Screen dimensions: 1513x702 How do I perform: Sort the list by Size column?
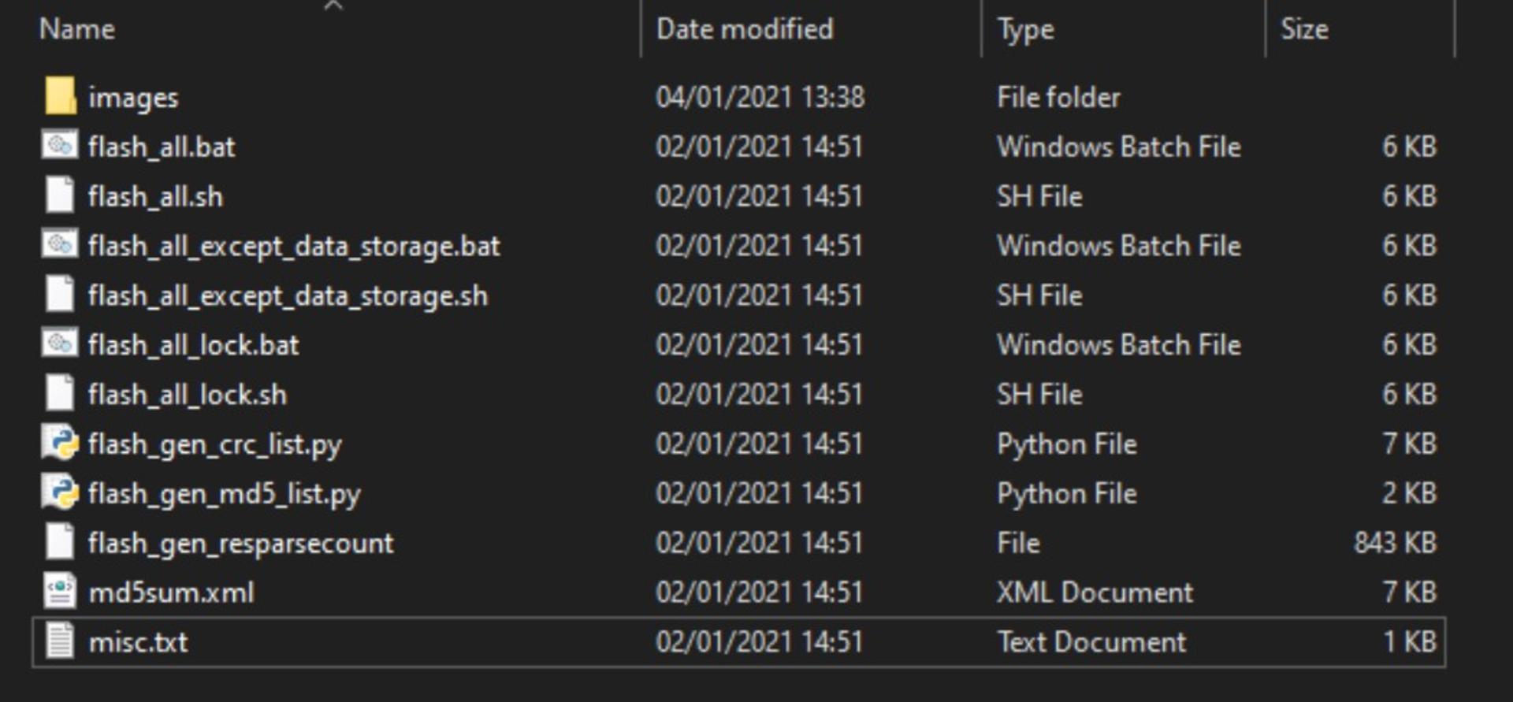click(x=1304, y=29)
